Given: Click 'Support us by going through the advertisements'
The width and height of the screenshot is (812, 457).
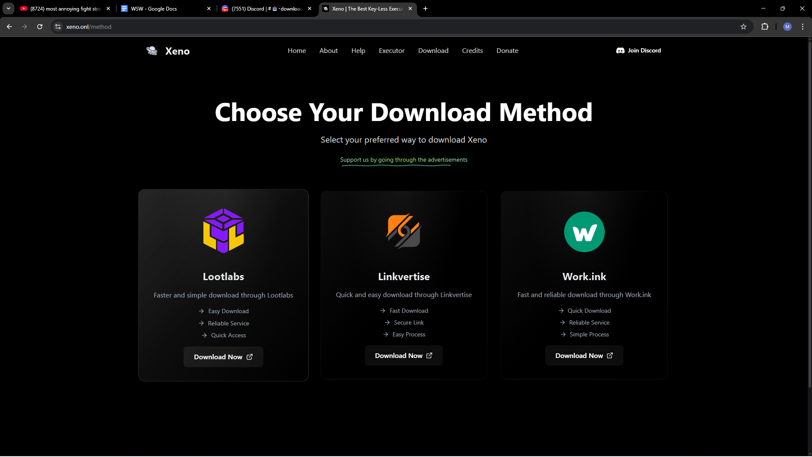Looking at the screenshot, I should coord(403,160).
